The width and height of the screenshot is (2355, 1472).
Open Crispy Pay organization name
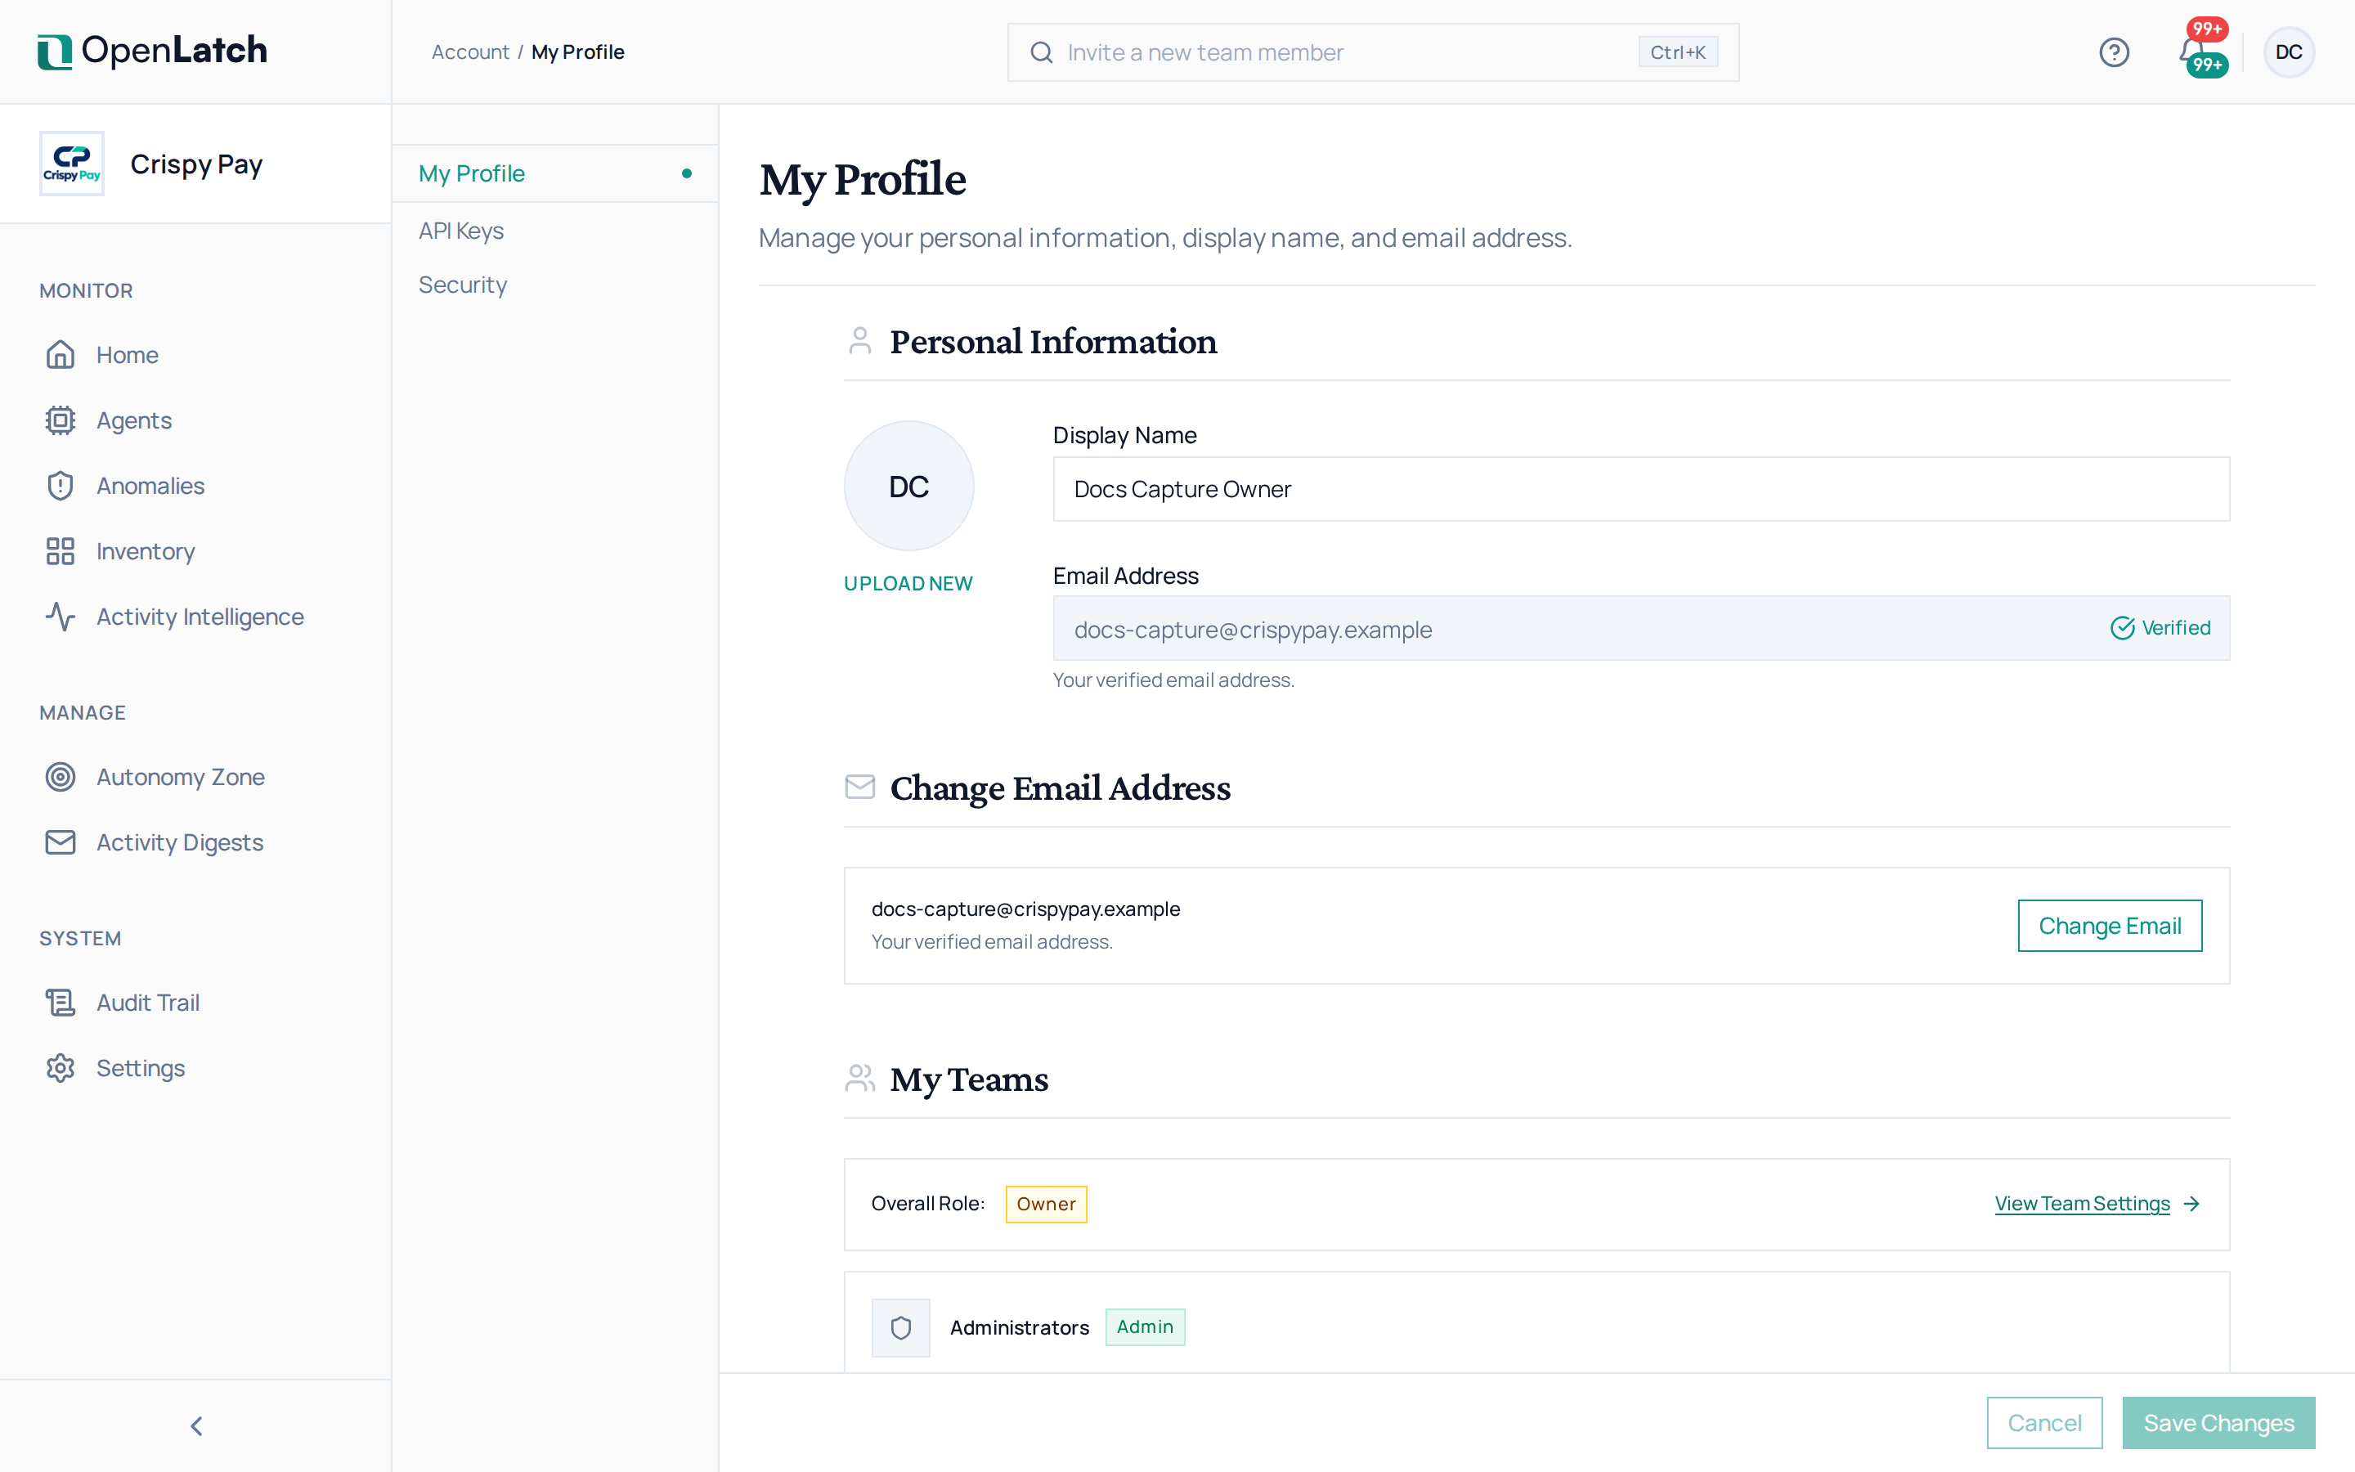[x=196, y=164]
